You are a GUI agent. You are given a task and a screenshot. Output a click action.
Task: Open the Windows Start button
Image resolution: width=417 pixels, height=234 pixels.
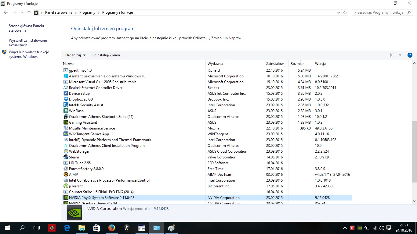coord(7,228)
